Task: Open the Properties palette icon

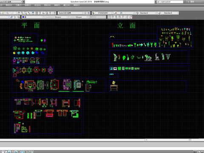Action: point(33,13)
